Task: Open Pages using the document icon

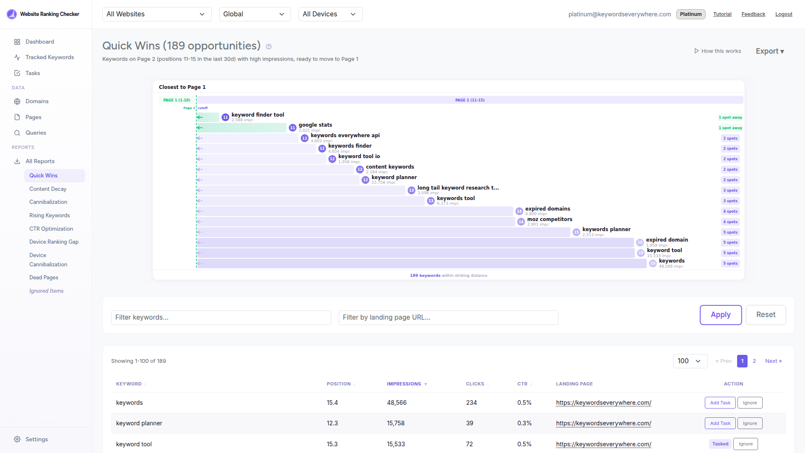Action: click(17, 117)
